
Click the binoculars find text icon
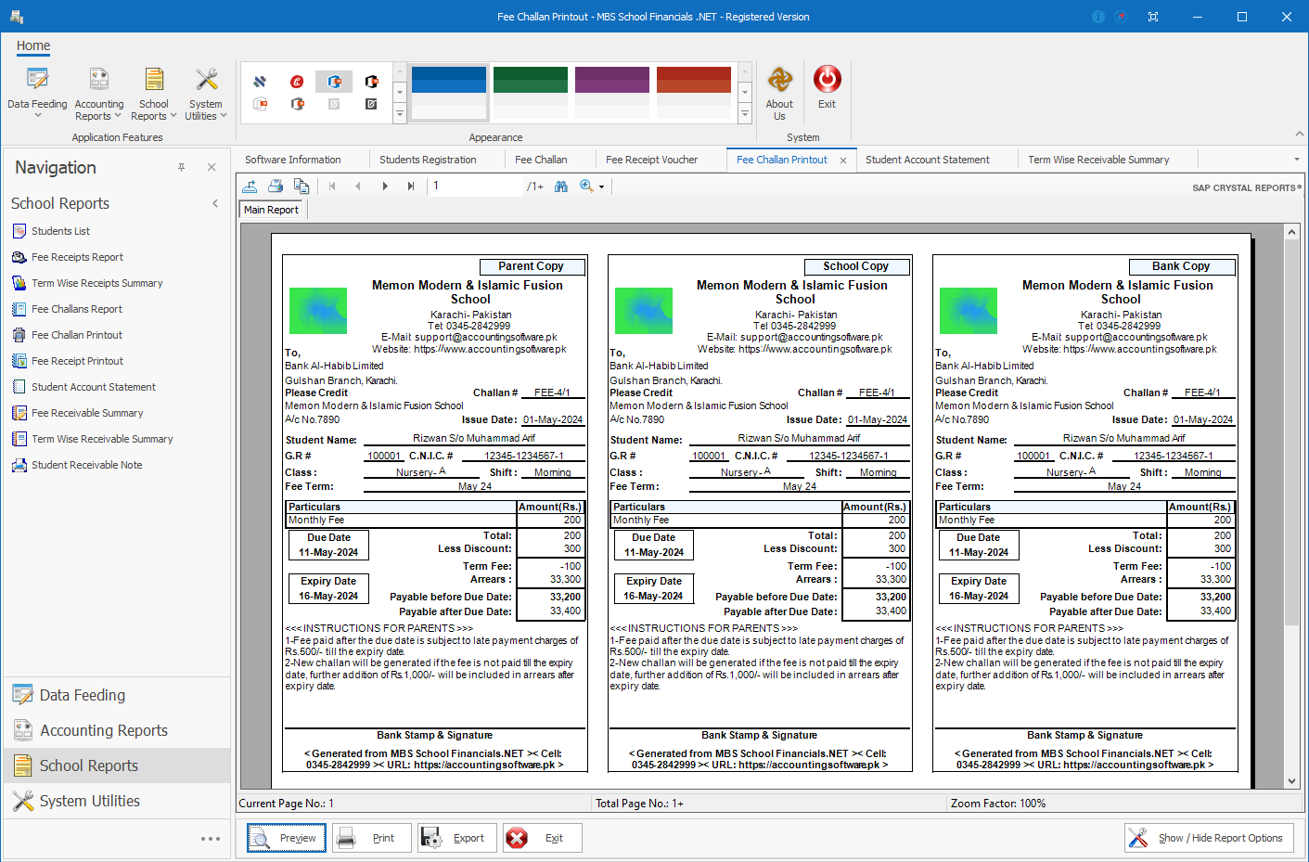[561, 186]
